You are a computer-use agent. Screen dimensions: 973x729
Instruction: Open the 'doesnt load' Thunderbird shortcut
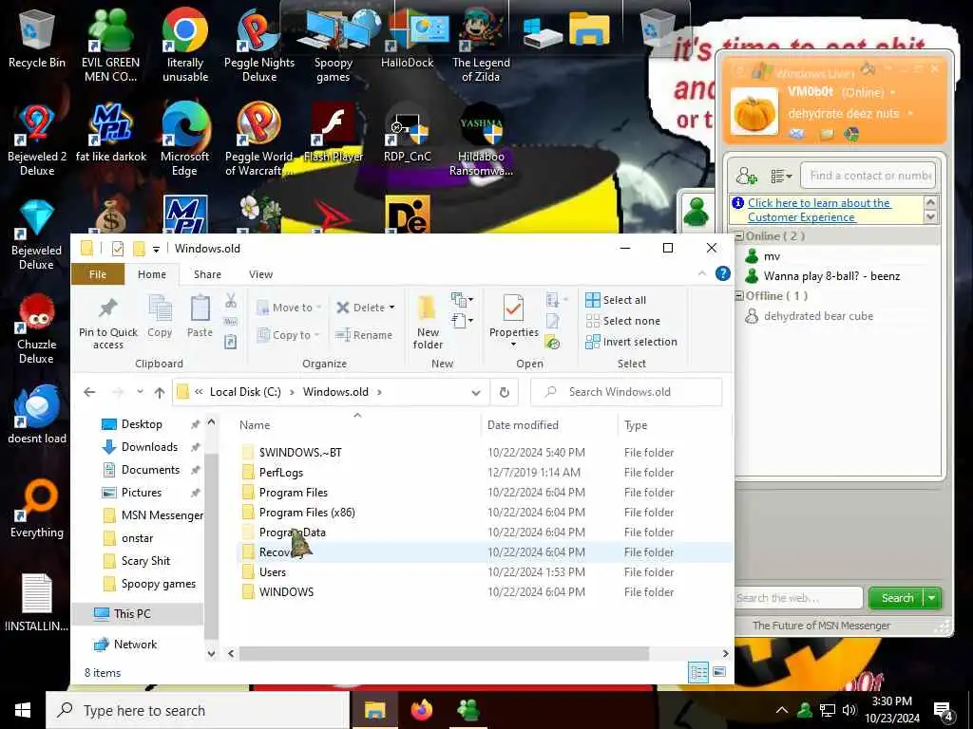[37, 415]
